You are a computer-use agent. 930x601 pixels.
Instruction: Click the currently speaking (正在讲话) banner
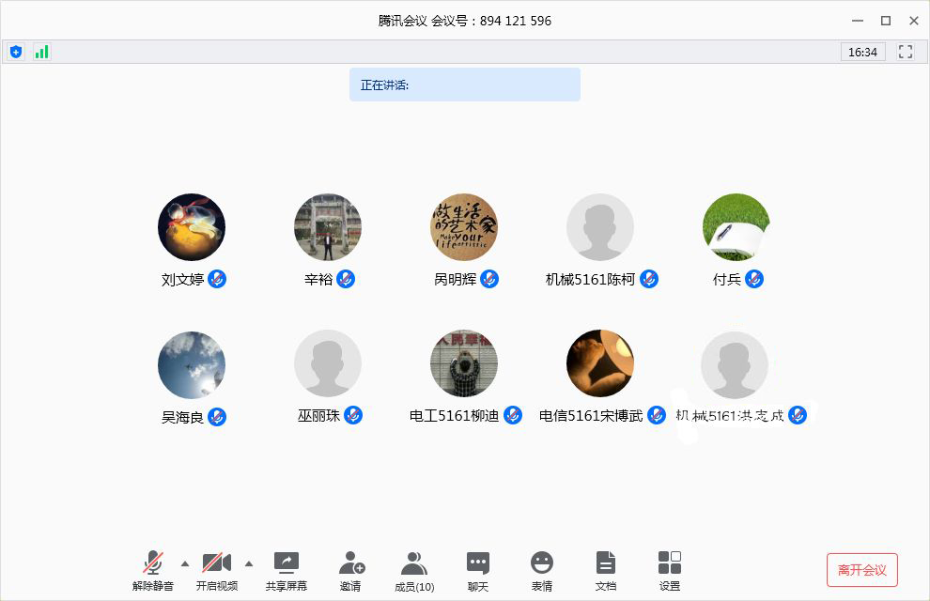[x=464, y=85]
